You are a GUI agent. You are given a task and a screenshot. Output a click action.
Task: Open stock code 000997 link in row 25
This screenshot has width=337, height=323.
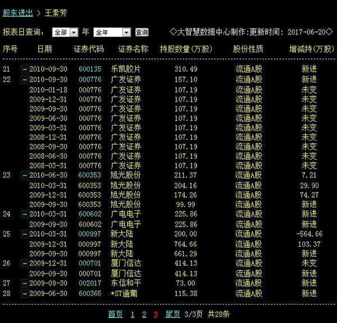coord(89,234)
